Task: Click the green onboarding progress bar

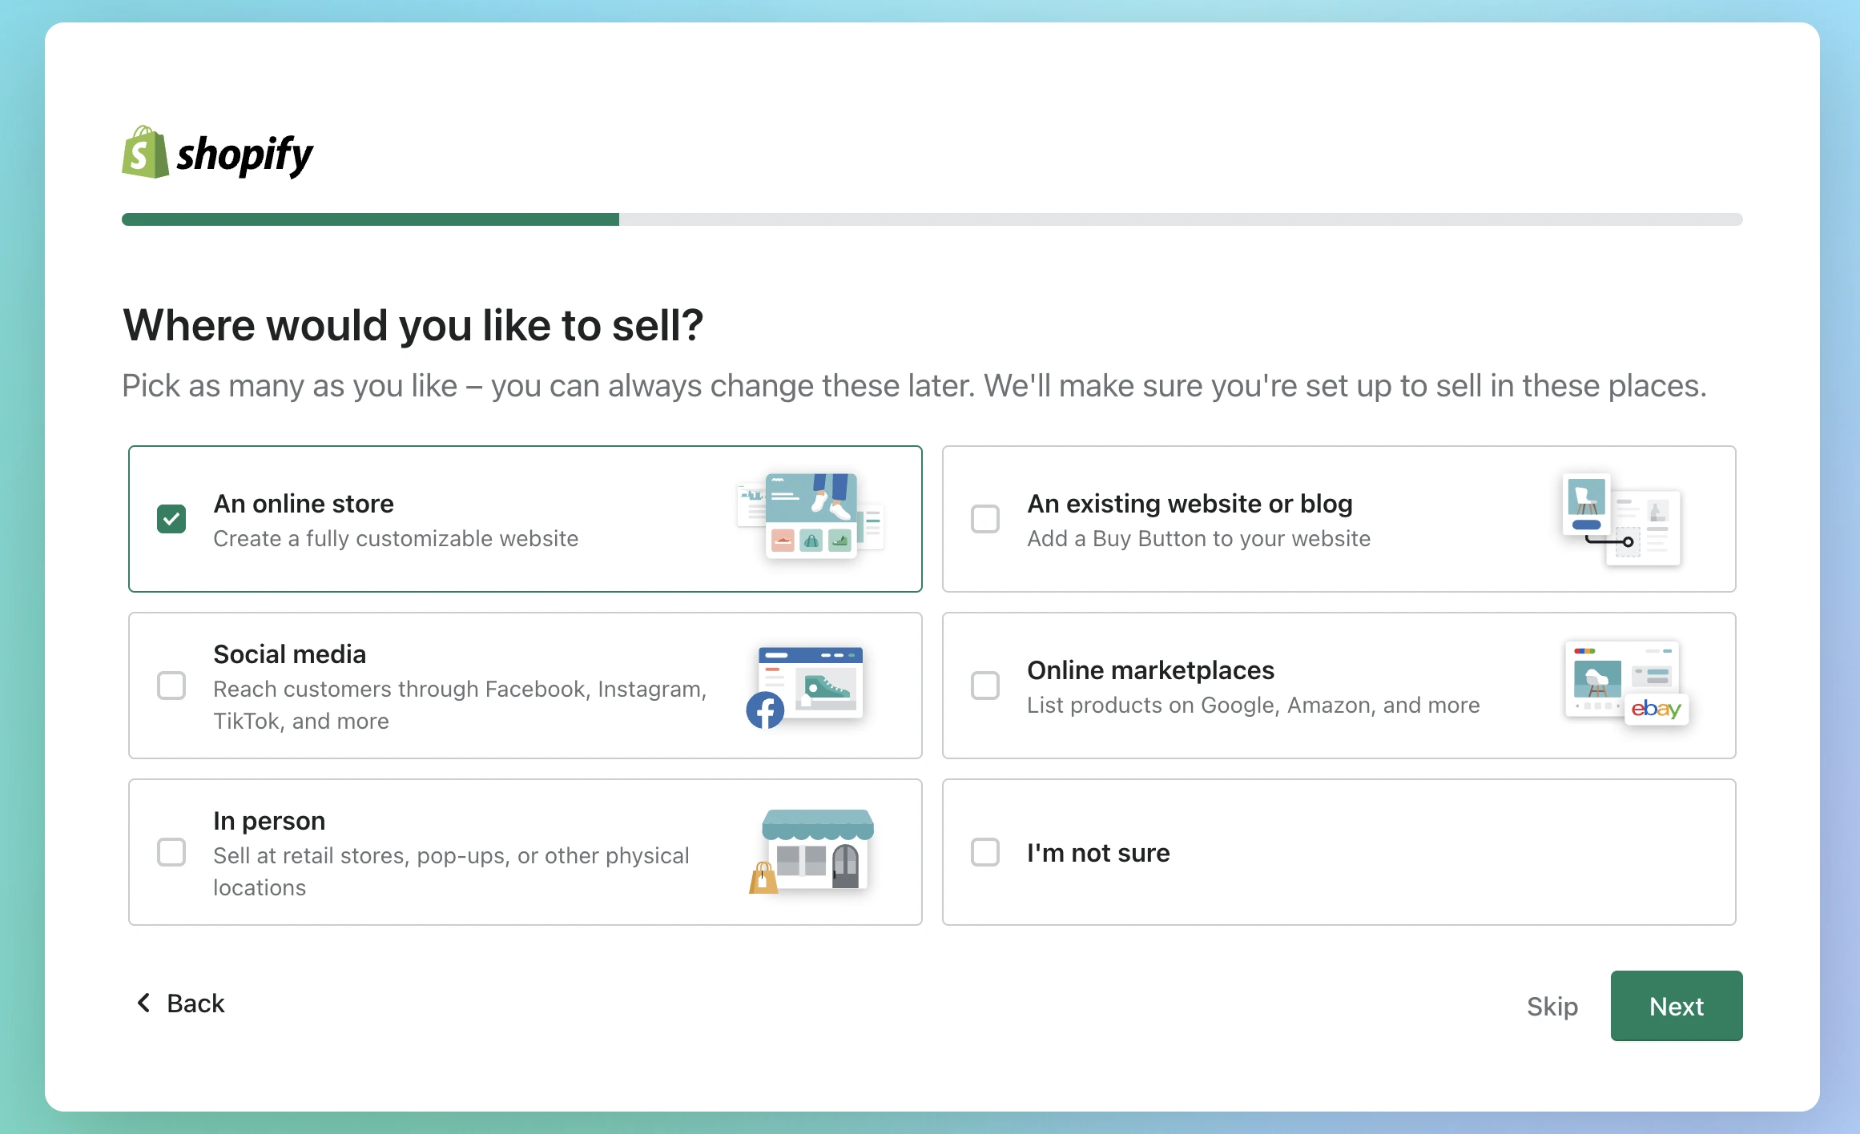Action: point(370,219)
